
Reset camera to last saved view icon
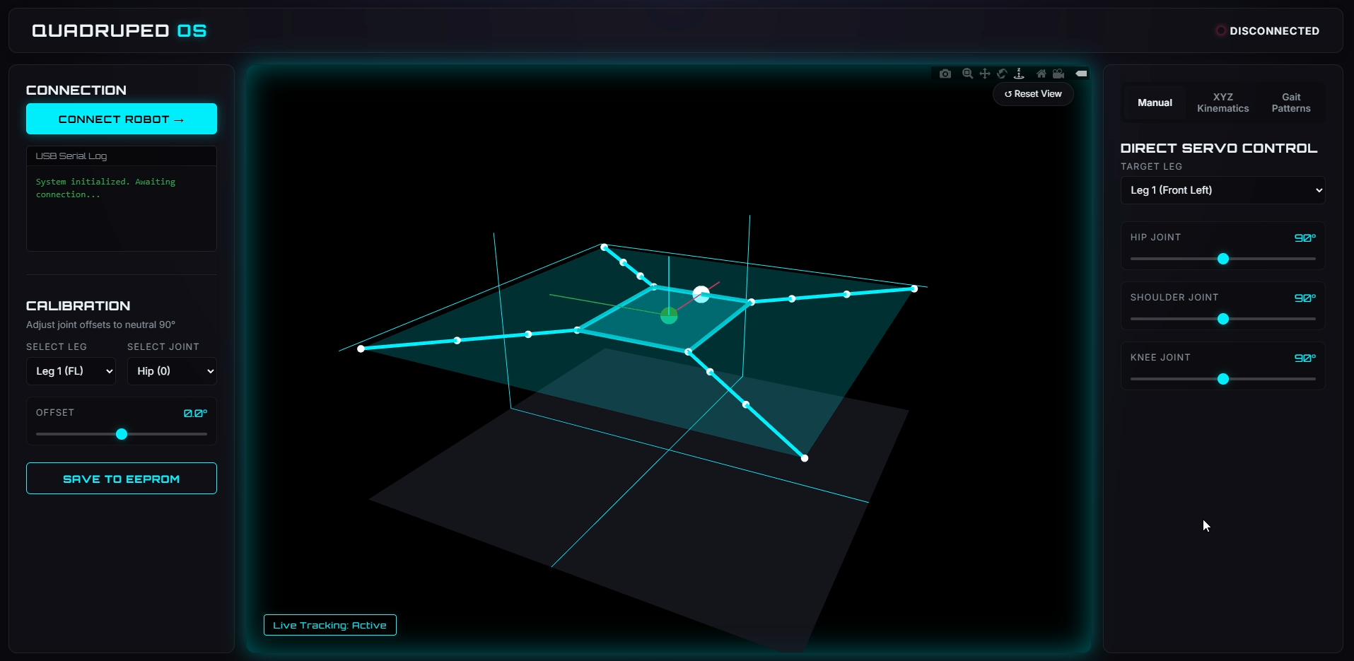point(1058,74)
